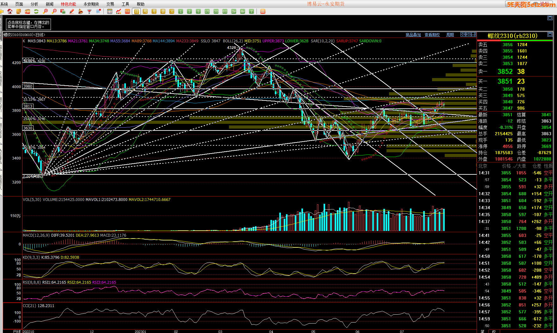This screenshot has height=333, width=557.
Task: Maximize the rb2310 quote panel
Action: [x=550, y=34]
